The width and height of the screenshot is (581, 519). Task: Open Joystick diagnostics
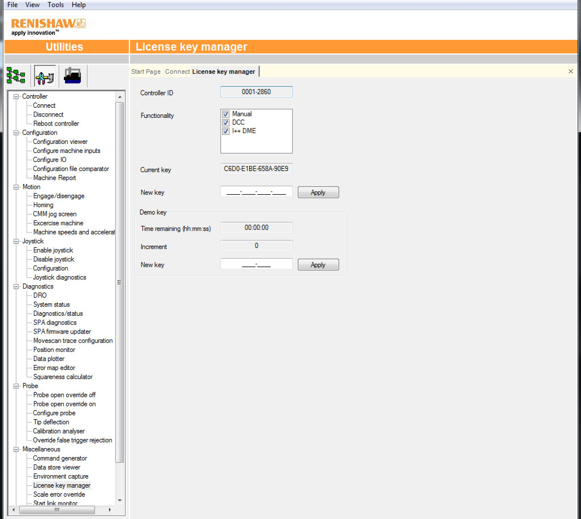coord(60,278)
